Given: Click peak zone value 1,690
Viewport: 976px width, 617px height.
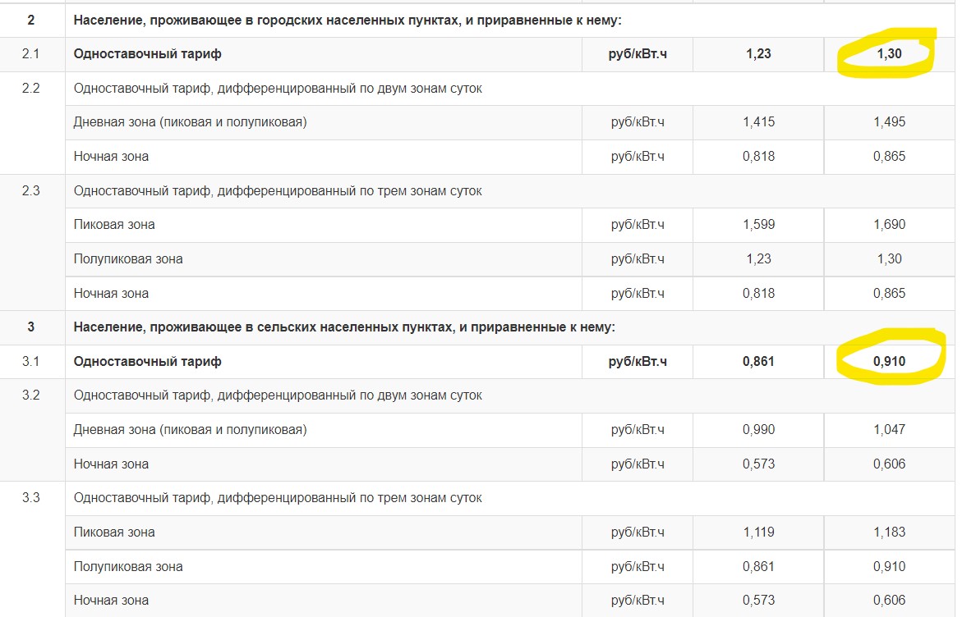Looking at the screenshot, I should (x=889, y=225).
